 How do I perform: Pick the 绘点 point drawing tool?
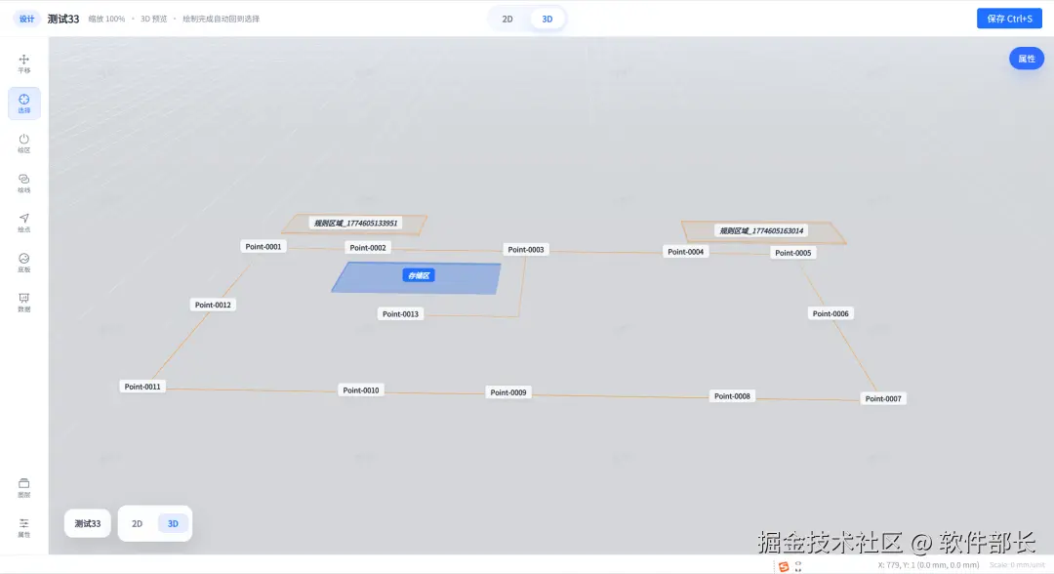click(x=24, y=222)
